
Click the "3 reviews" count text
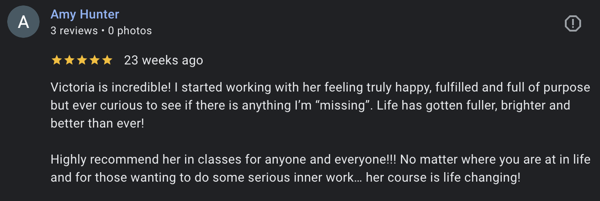tap(74, 31)
